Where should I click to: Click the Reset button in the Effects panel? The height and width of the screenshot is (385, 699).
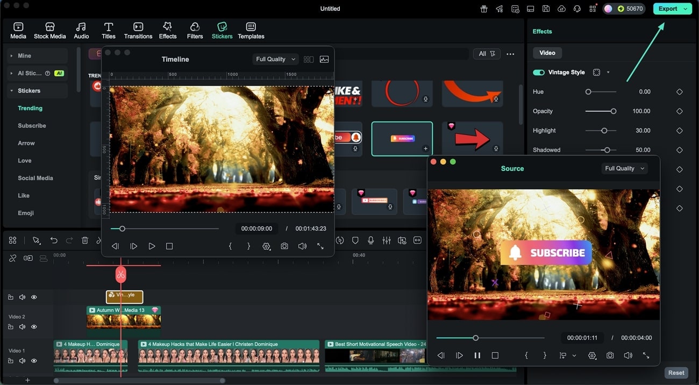tap(676, 373)
